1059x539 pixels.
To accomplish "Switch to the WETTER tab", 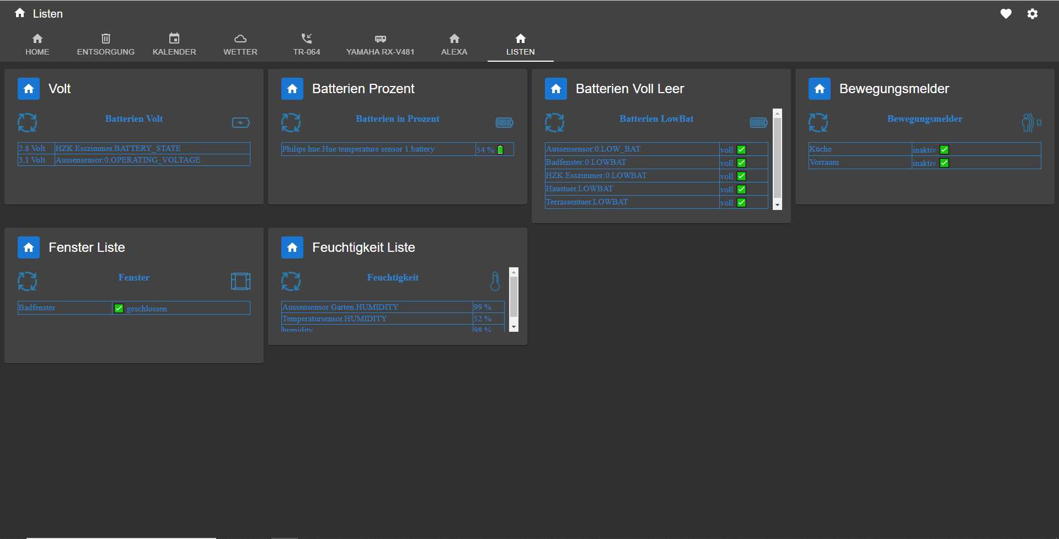I will [240, 45].
